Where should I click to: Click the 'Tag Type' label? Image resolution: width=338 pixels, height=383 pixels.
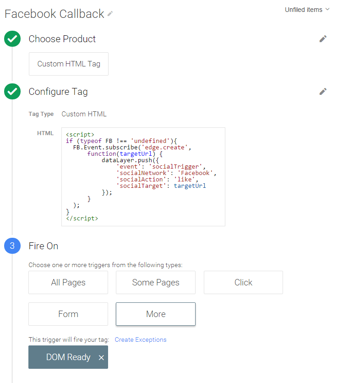click(x=41, y=114)
